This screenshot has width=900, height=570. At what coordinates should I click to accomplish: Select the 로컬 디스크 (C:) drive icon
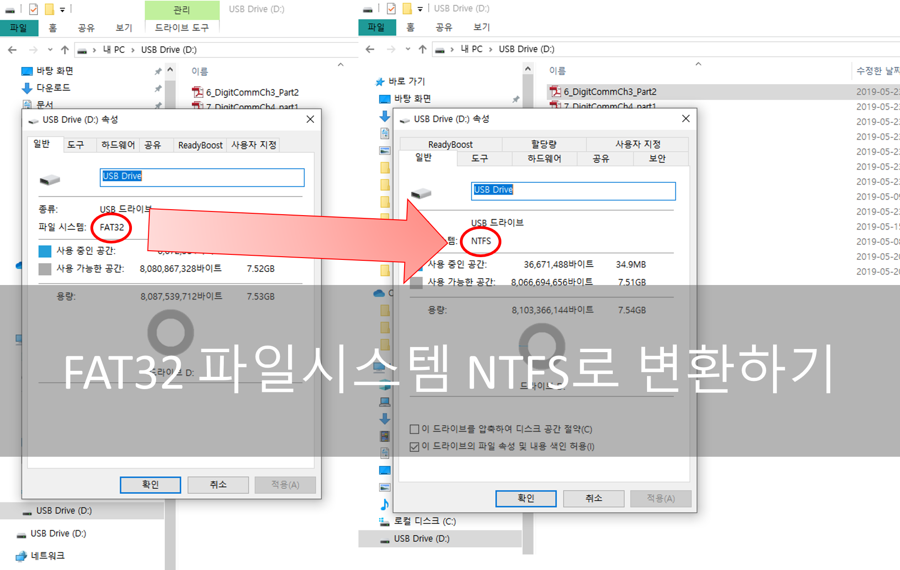coord(384,521)
